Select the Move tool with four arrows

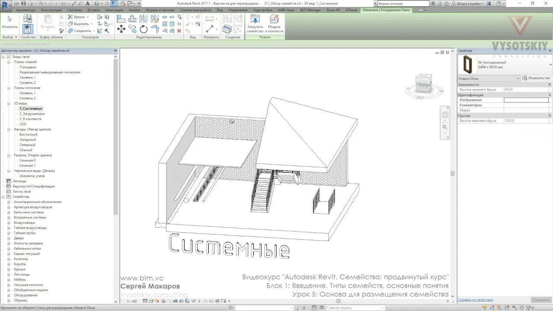click(121, 29)
